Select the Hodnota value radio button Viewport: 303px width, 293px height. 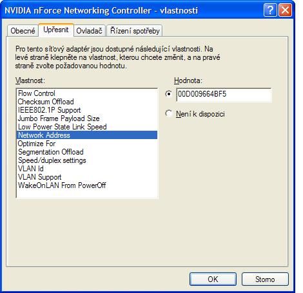pyautogui.click(x=169, y=94)
